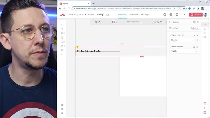Image resolution: width=210 pixels, height=118 pixels.
Task: Zoom out on the canvas
Action: (x=158, y=22)
